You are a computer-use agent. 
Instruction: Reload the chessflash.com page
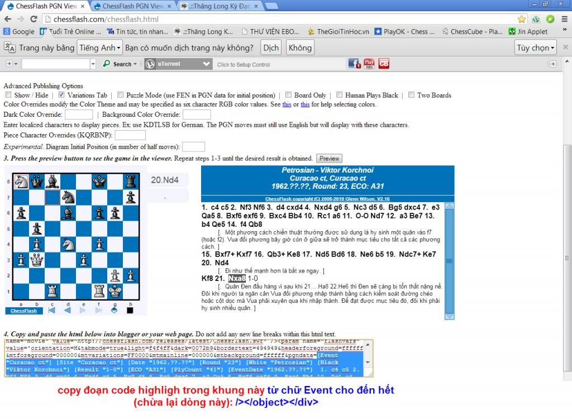point(34,19)
